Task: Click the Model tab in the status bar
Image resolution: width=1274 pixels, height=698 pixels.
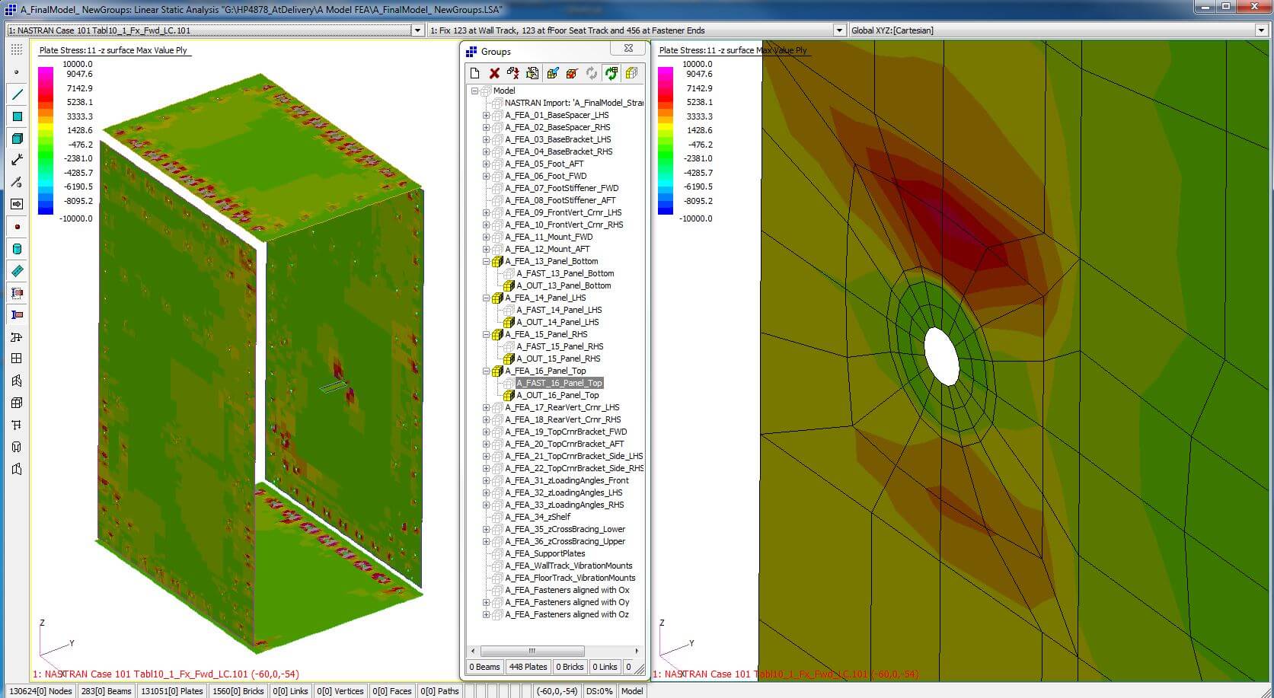Action: pos(631,690)
